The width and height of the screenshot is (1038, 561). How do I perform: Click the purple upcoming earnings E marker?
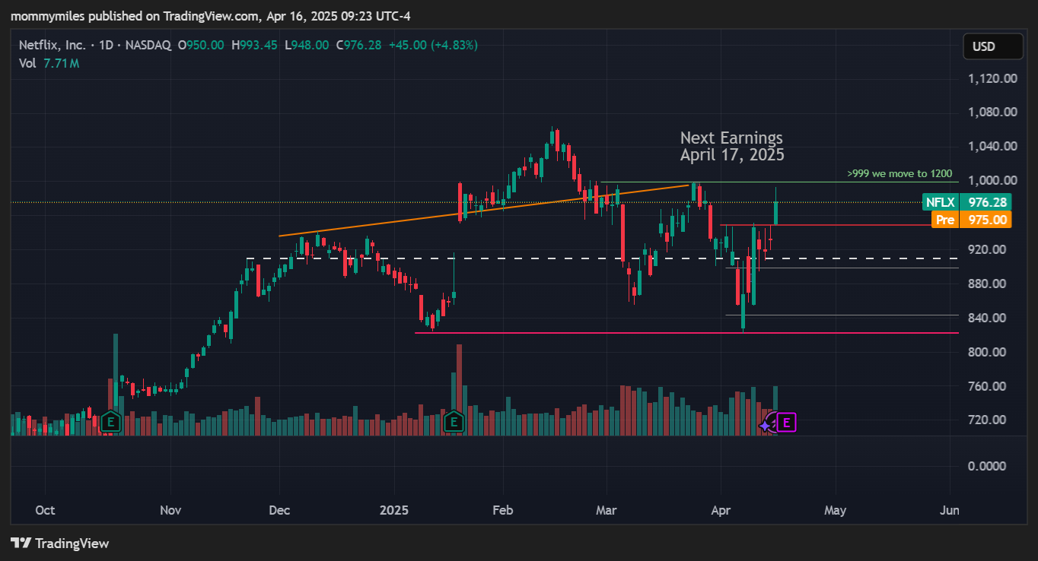(x=787, y=423)
